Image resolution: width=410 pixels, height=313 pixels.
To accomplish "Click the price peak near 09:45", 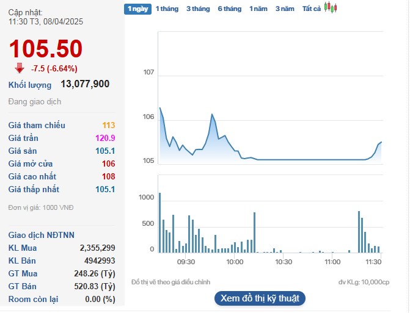I will coord(211,115).
